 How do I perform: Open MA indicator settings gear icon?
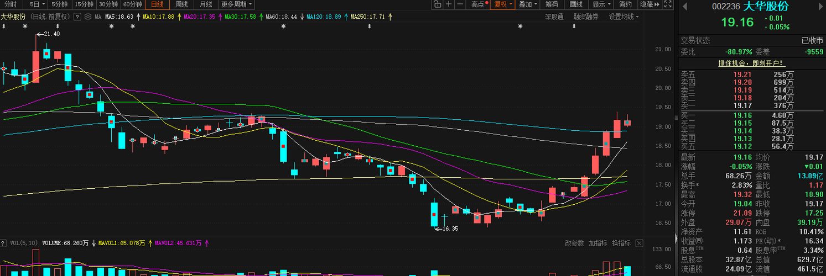87,17
